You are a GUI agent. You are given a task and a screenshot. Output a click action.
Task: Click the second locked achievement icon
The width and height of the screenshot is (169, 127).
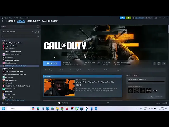tap(136, 90)
